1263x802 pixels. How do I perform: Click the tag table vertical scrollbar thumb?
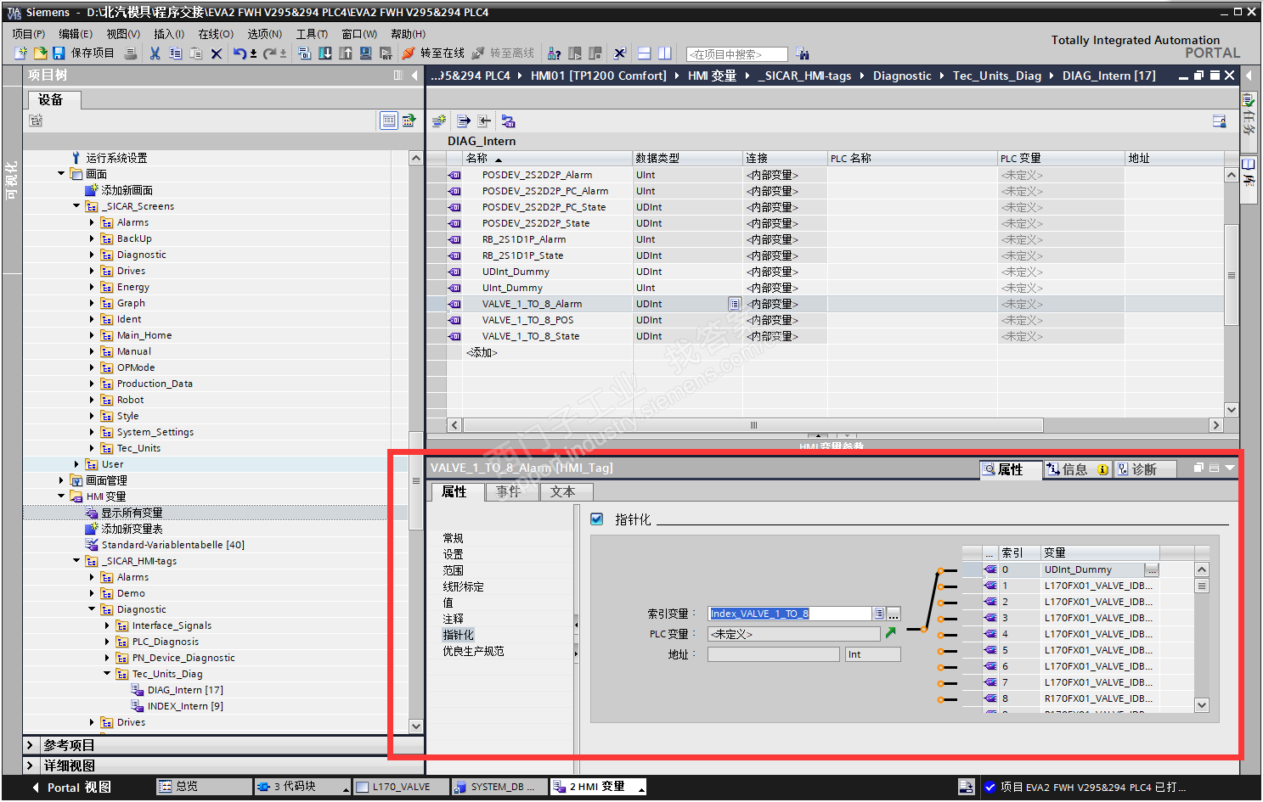[x=1232, y=275]
